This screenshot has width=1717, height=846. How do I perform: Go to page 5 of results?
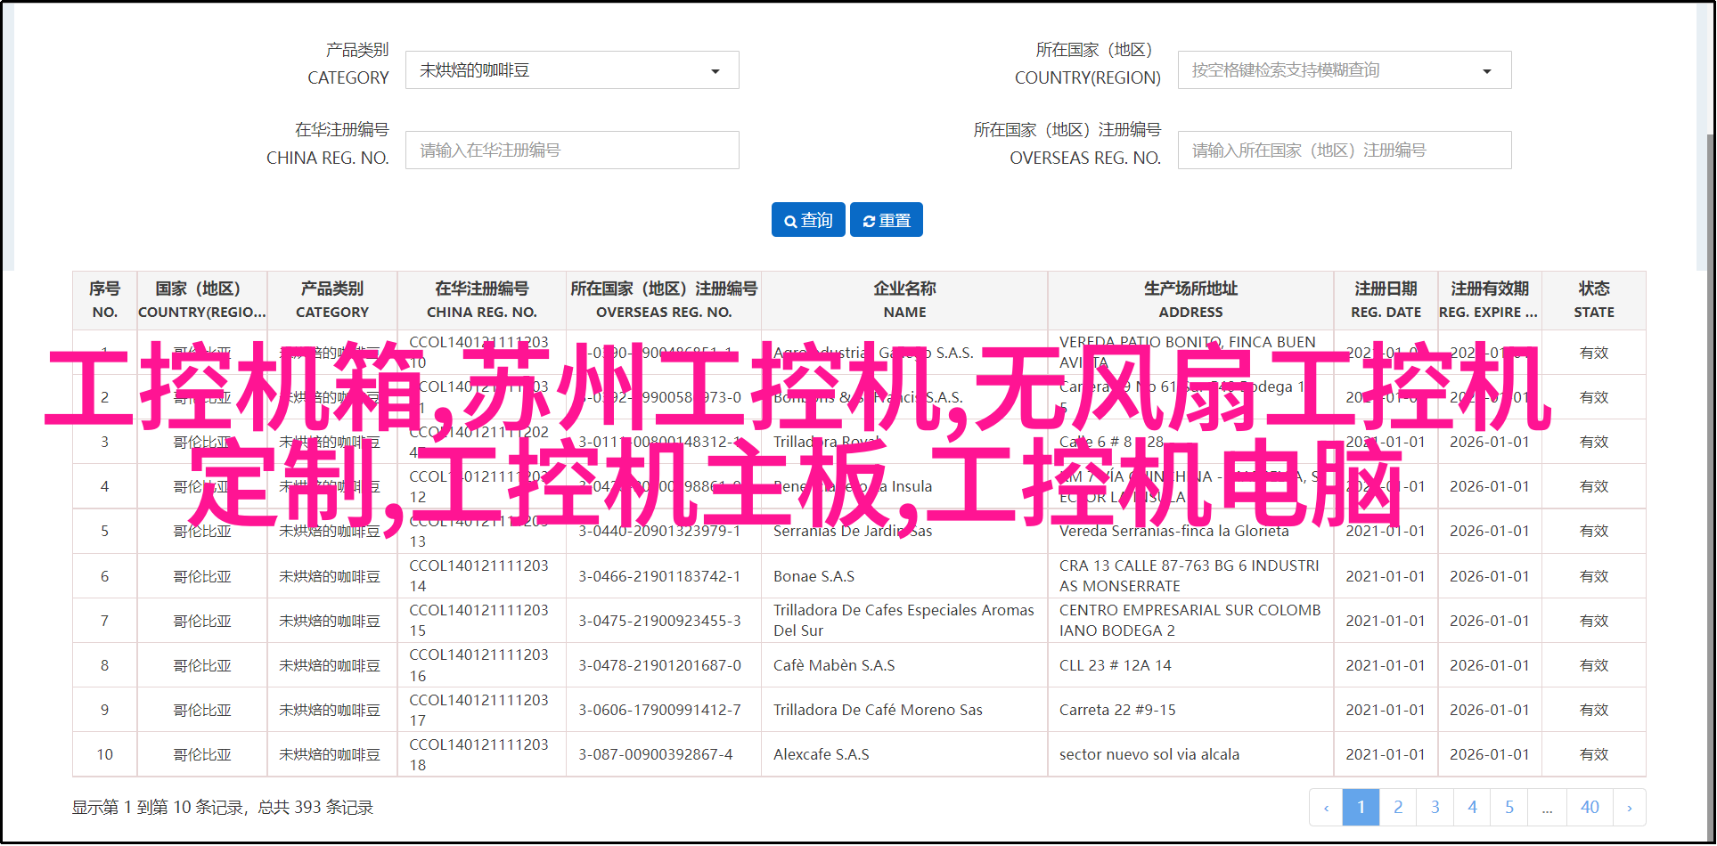point(1509,808)
